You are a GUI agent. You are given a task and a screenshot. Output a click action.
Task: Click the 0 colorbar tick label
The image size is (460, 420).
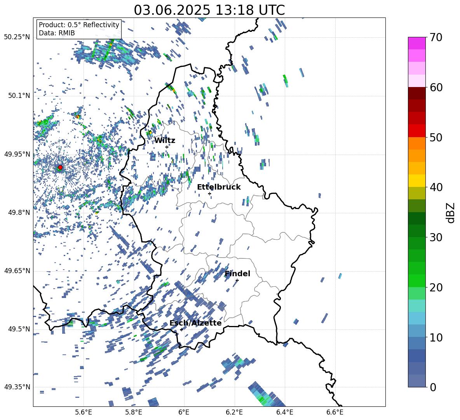(433, 387)
